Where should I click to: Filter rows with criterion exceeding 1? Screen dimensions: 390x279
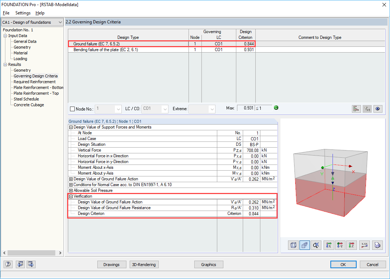click(x=367, y=109)
